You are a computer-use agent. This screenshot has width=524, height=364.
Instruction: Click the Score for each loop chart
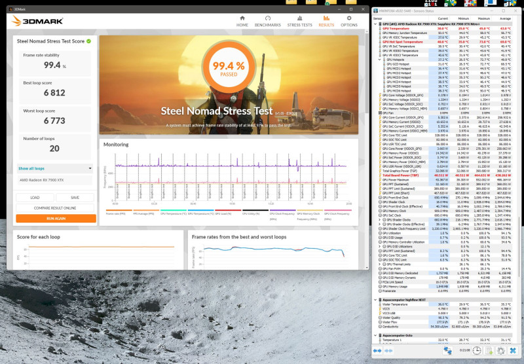pos(98,255)
